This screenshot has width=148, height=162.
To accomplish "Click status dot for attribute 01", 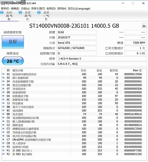I will coord(3,74).
